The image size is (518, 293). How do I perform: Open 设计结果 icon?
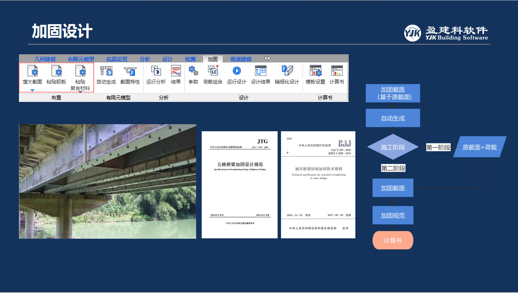click(260, 71)
